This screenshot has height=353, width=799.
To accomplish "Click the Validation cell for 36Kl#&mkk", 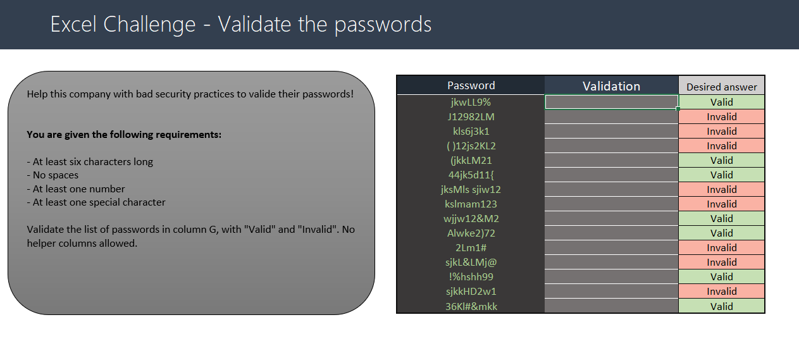I will 611,306.
